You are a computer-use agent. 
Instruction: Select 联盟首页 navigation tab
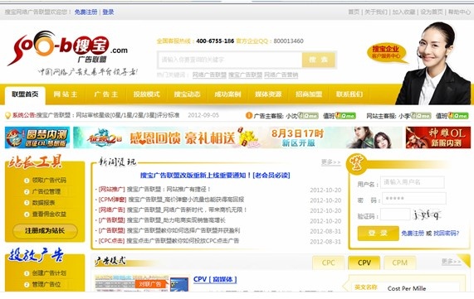click(x=25, y=94)
